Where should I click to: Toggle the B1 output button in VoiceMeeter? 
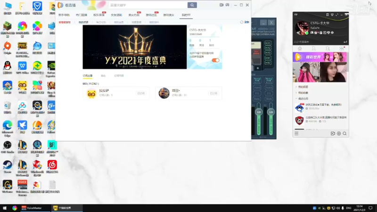pyautogui.click(x=268, y=58)
